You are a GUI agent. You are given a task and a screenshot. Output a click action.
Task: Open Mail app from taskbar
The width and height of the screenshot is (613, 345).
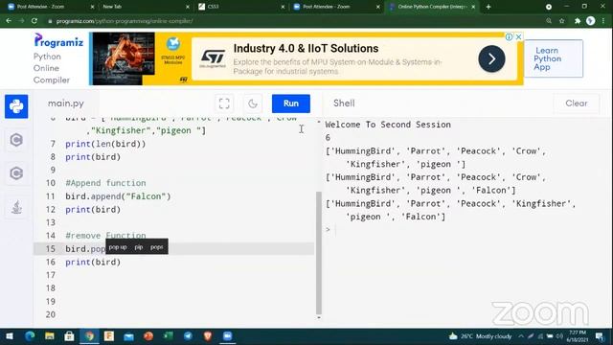pos(128,336)
